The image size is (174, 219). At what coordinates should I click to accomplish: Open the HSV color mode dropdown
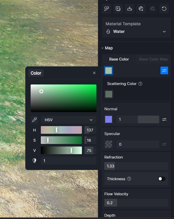[x=68, y=120]
